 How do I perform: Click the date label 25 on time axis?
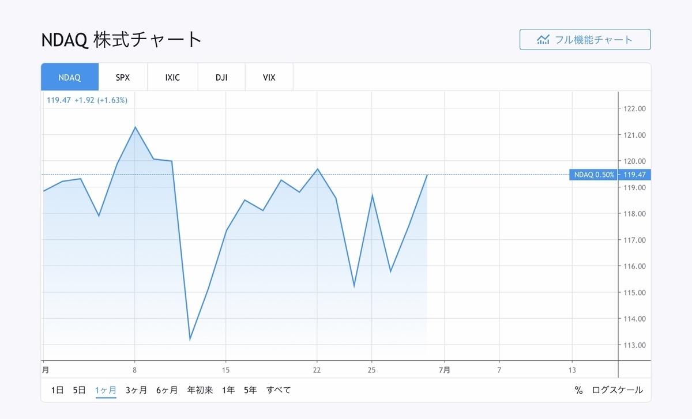[372, 369]
